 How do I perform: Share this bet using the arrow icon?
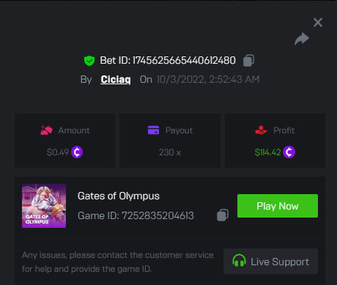(x=302, y=39)
